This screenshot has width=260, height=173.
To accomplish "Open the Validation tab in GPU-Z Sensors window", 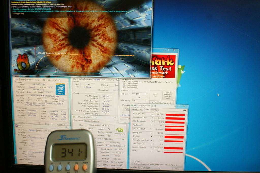I will click(x=155, y=110).
